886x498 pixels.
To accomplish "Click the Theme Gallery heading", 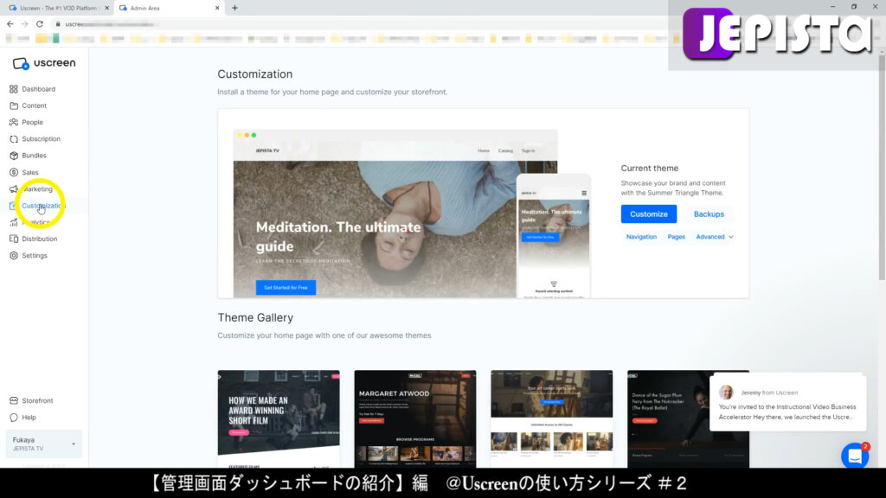I will (255, 318).
